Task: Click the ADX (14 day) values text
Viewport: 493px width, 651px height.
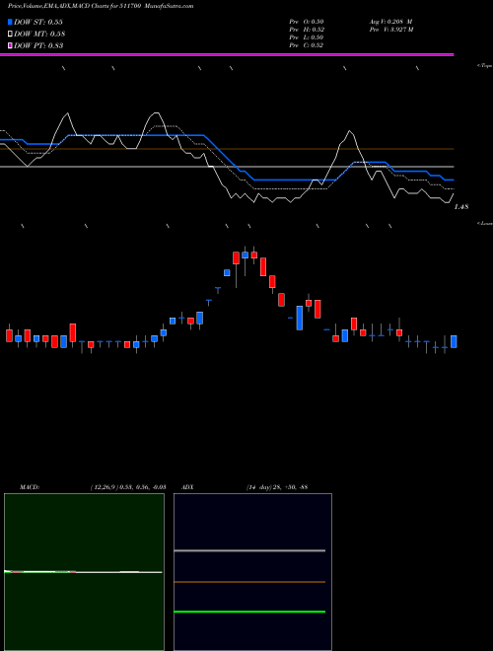Action: (277, 487)
